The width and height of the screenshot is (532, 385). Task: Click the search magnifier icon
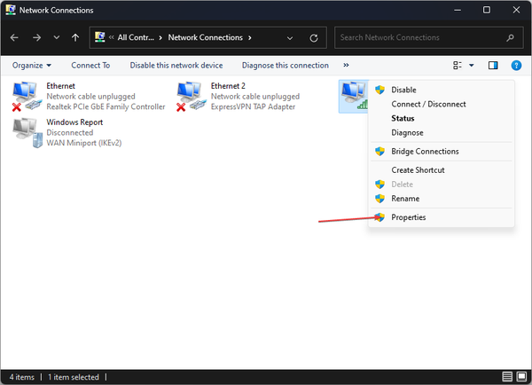point(510,37)
